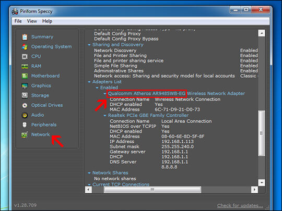Click the Operating System Windows flag icon
Screen dimensions: 282x211
click(25, 47)
